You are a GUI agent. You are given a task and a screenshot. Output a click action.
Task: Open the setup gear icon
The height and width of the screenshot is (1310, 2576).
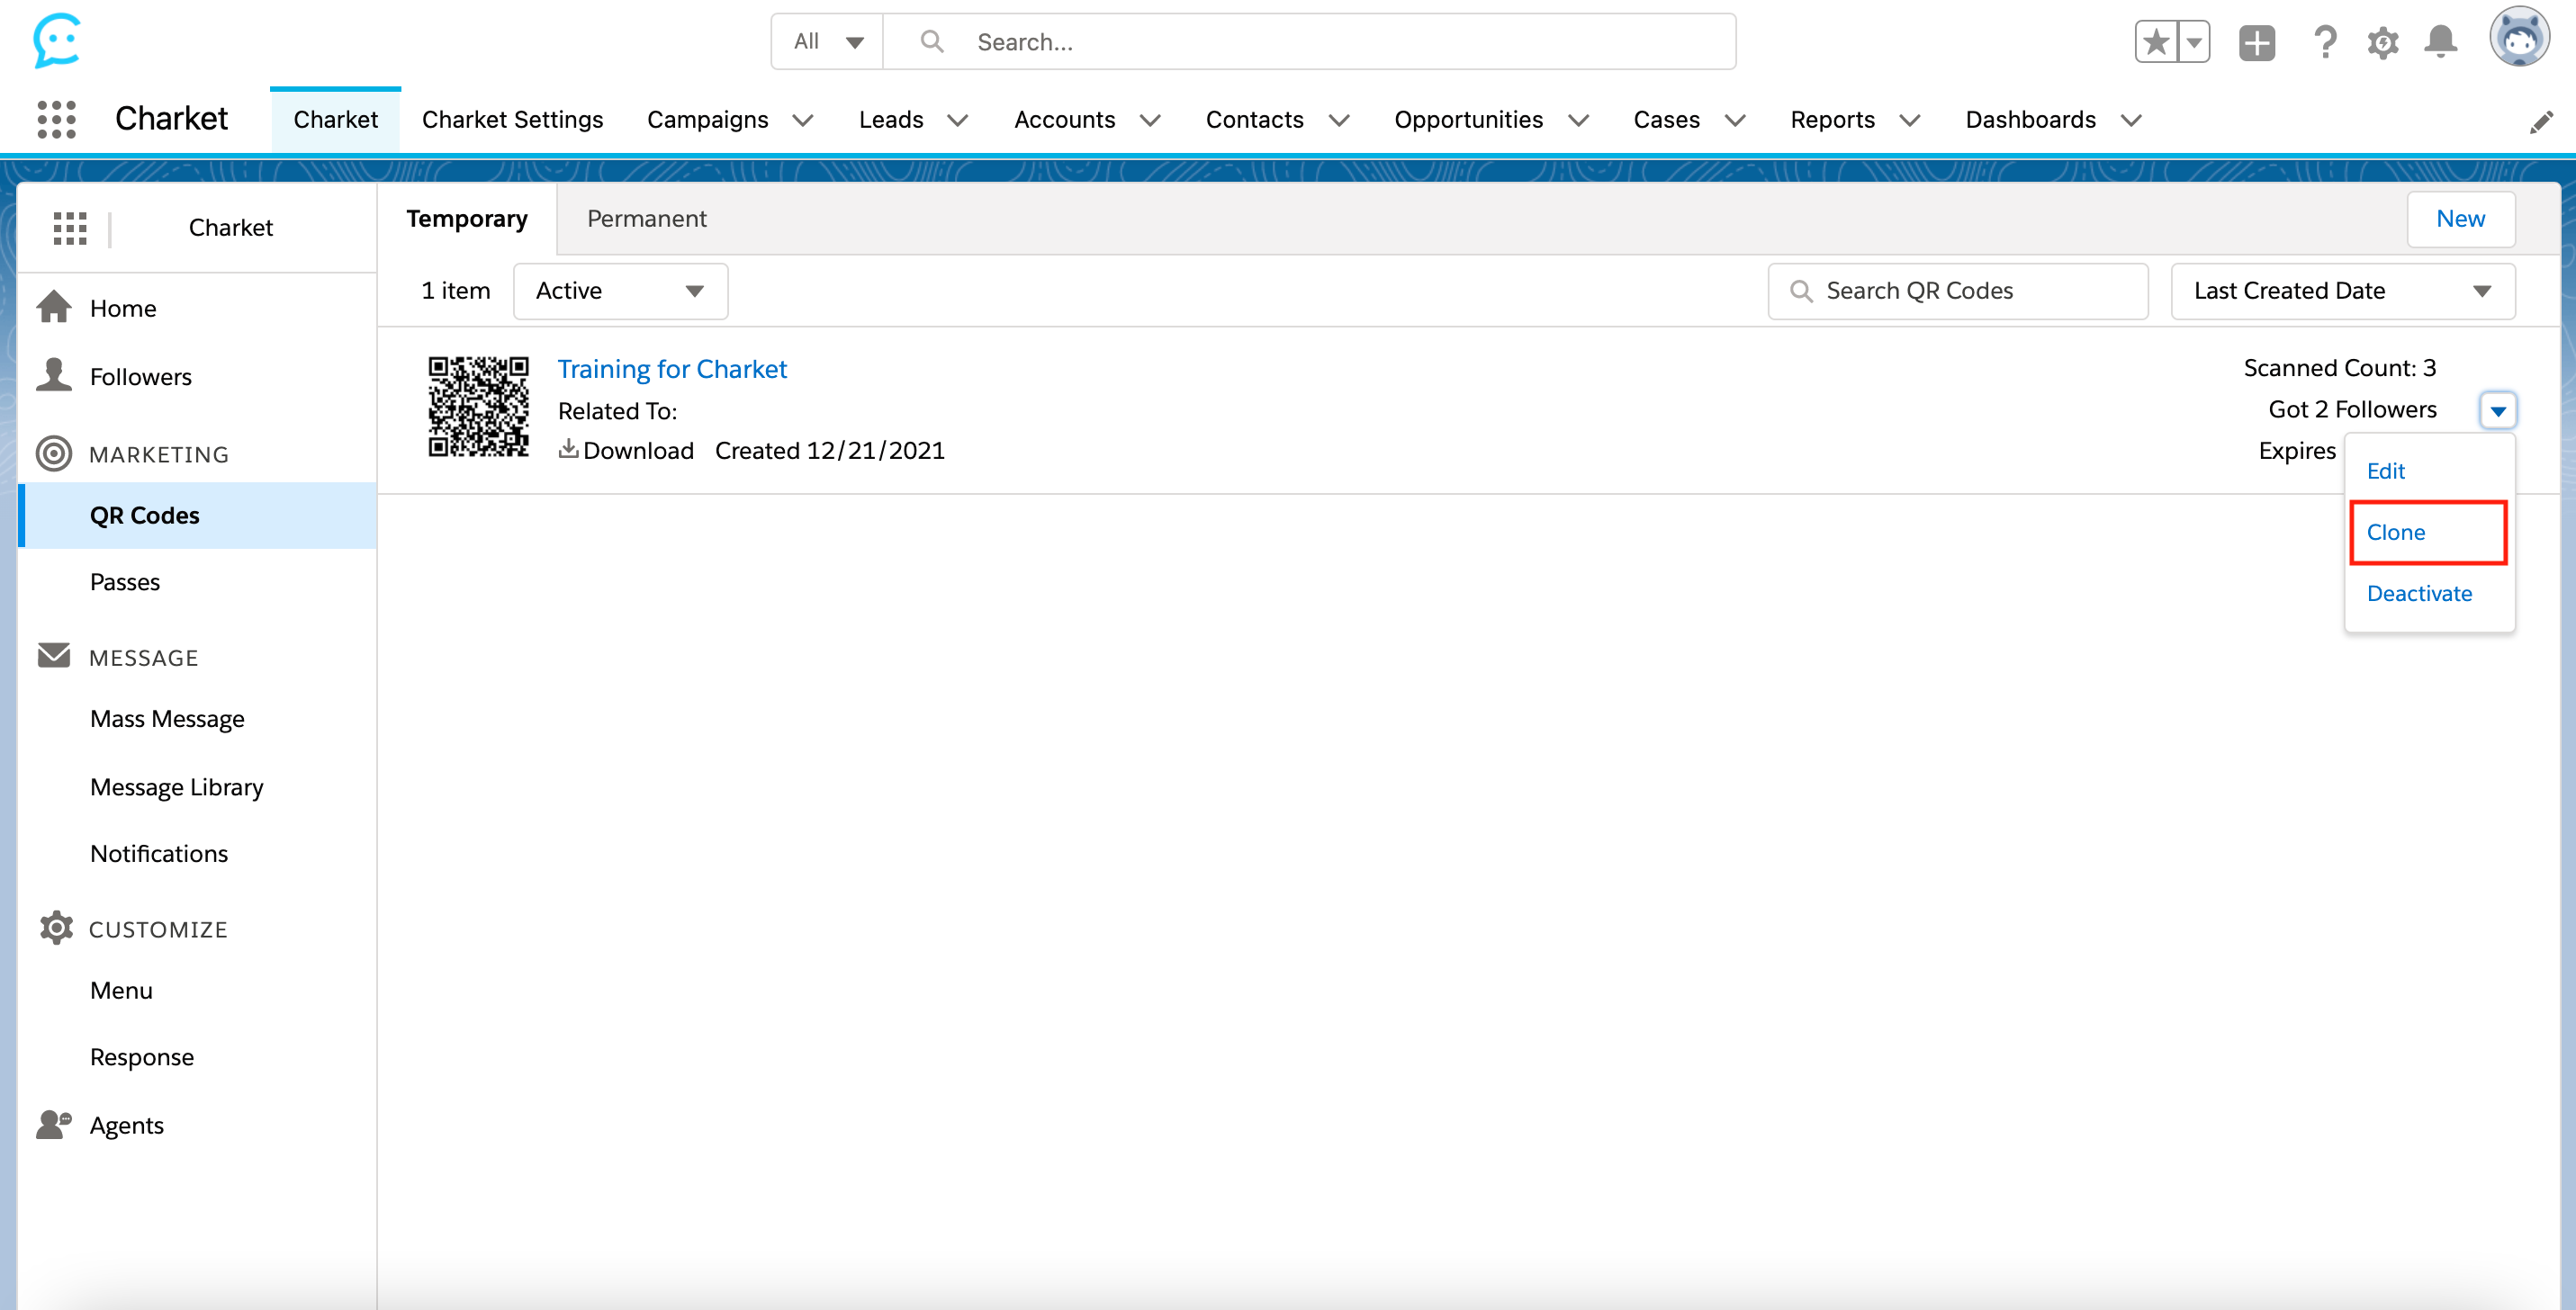(x=2382, y=42)
